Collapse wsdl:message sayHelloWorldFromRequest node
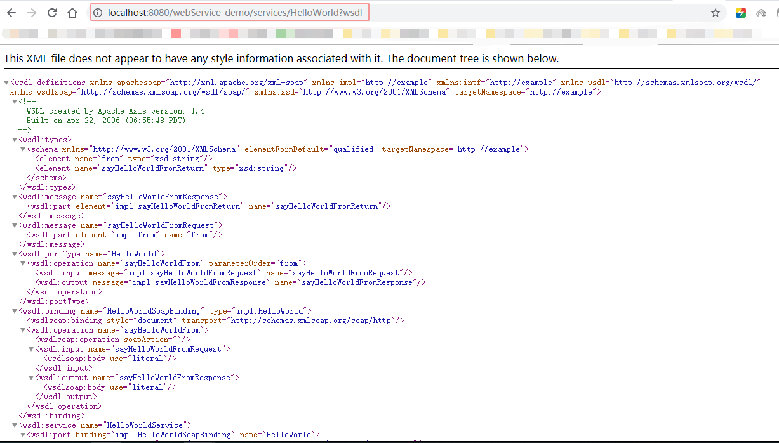This screenshot has width=779, height=443. [x=14, y=225]
